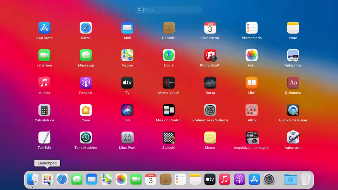This screenshot has height=190, width=338.
Task: Launch Promemoria app
Action: tap(251, 28)
